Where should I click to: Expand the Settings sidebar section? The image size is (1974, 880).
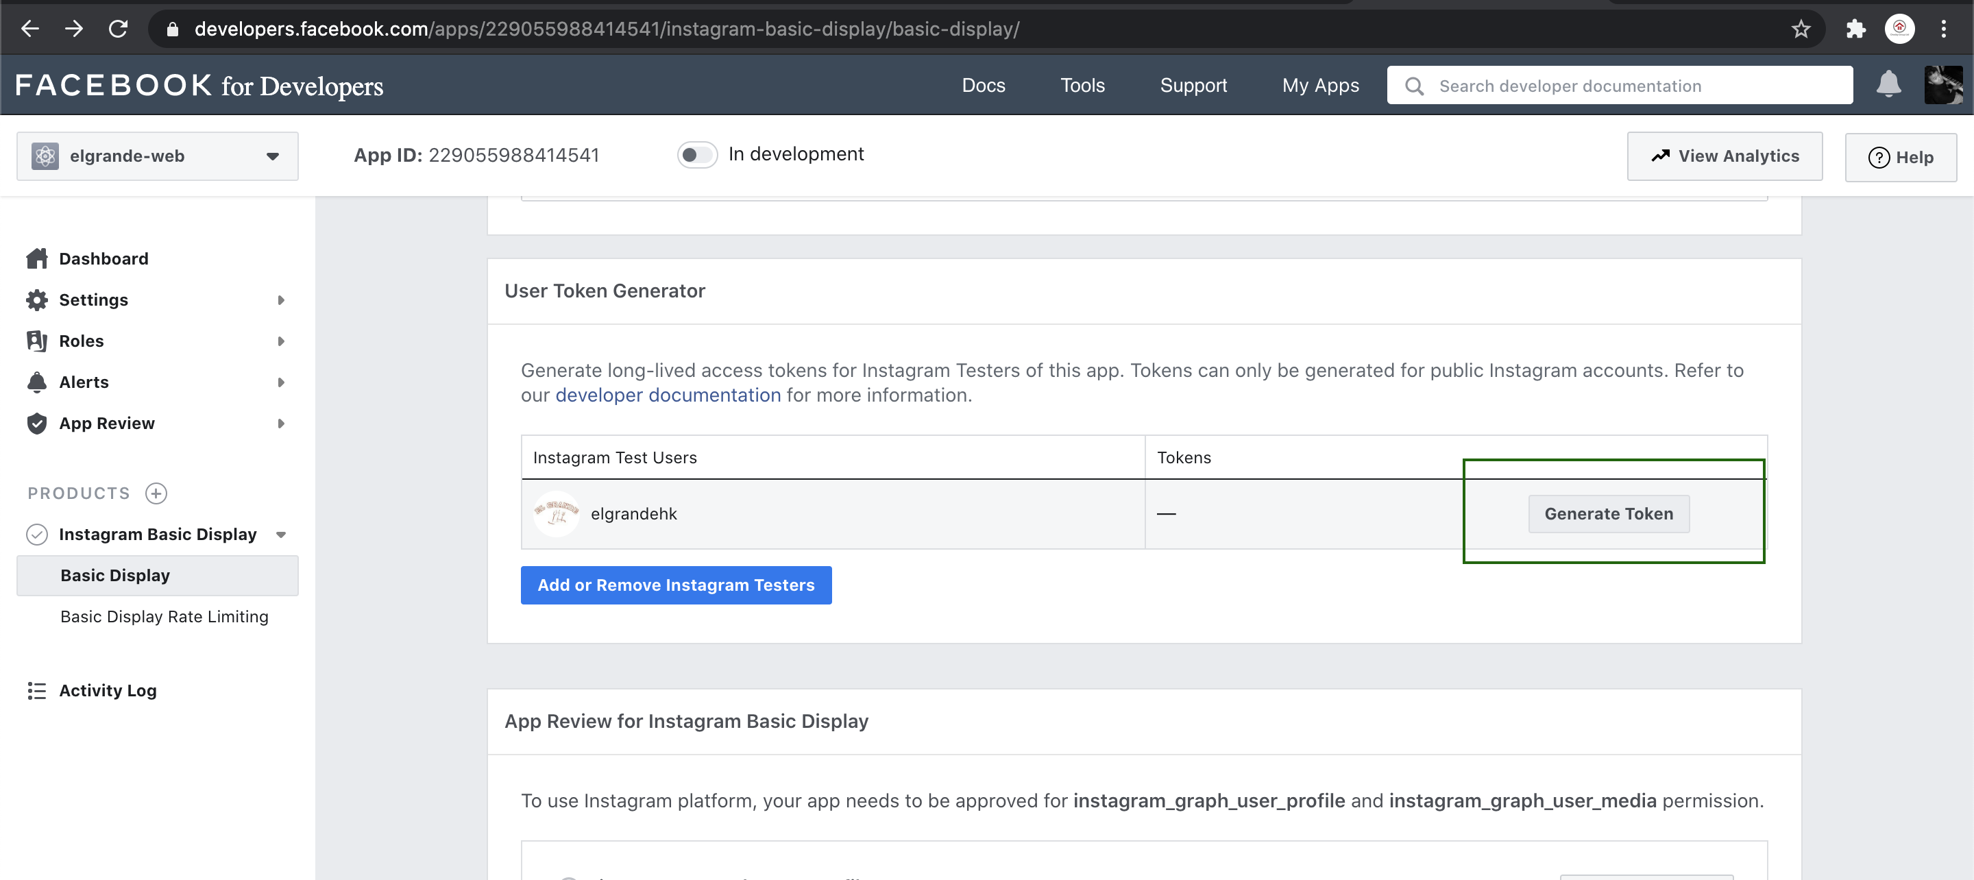pos(280,300)
